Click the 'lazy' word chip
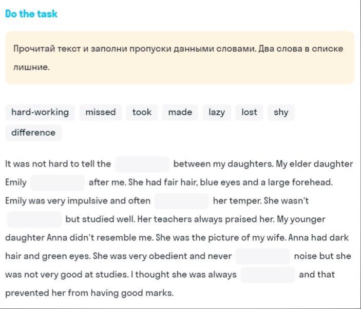The width and height of the screenshot is (361, 309). pyautogui.click(x=217, y=112)
